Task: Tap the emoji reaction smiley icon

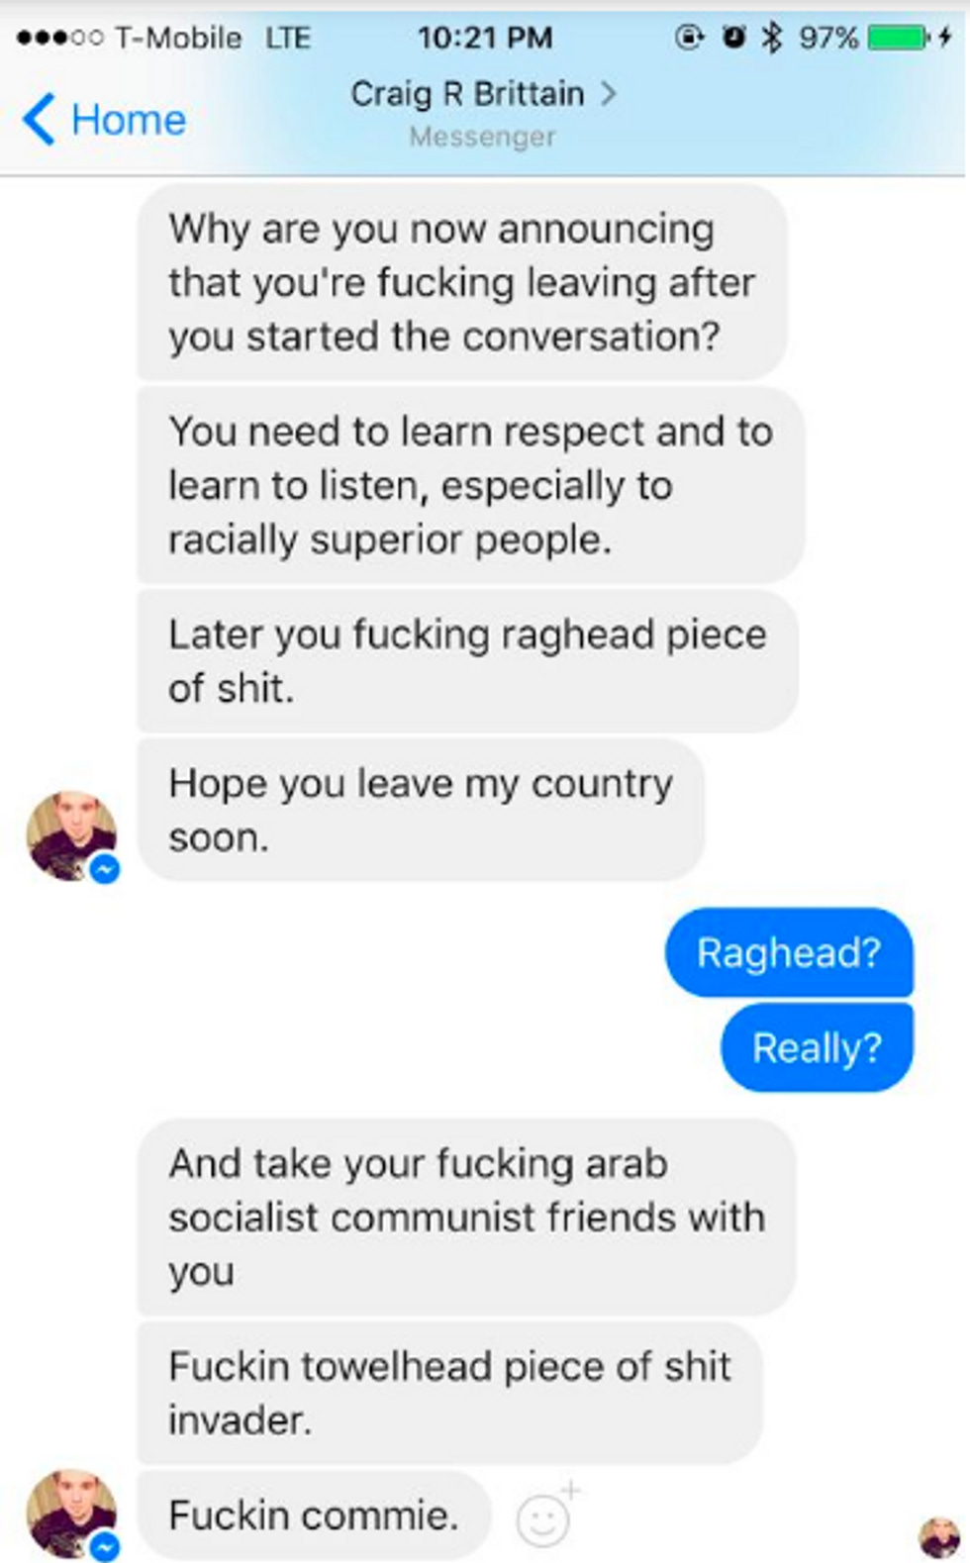Action: pos(545,1515)
